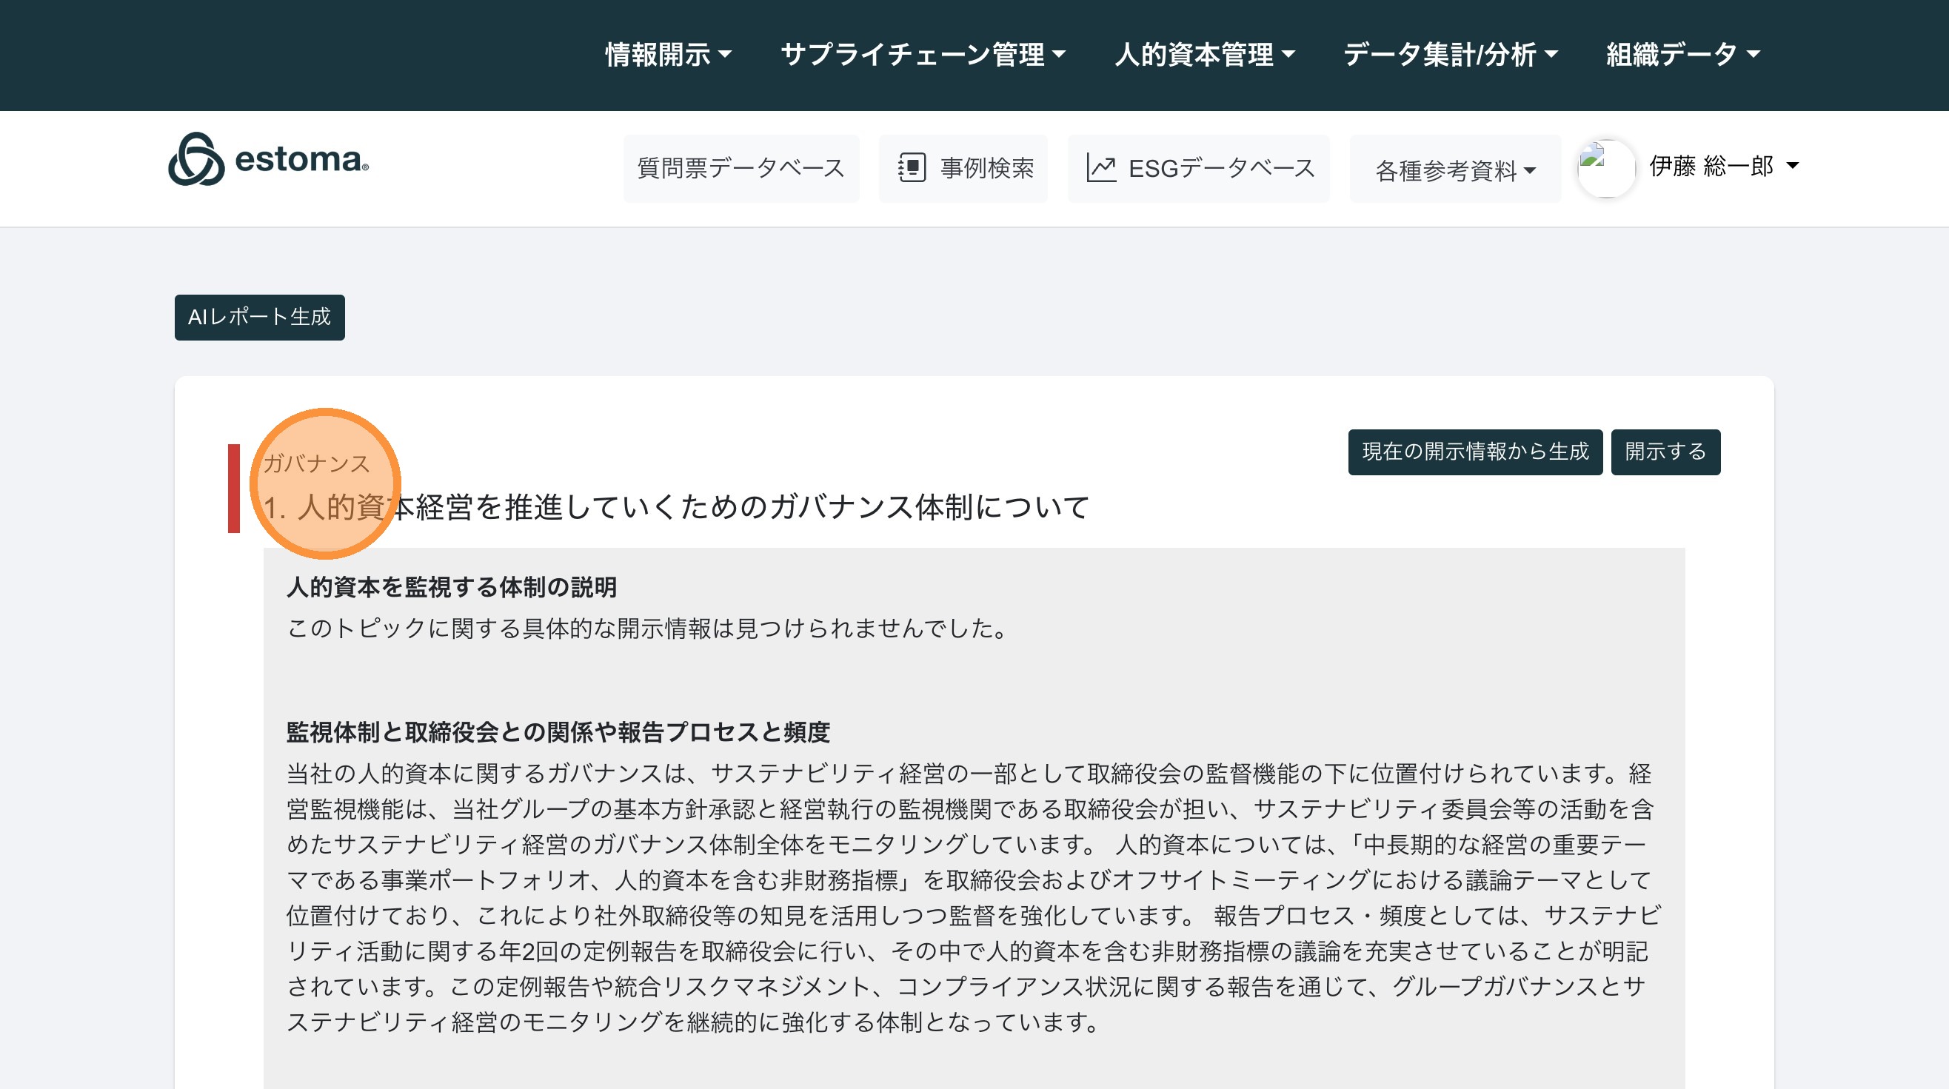The image size is (1949, 1089).
Task: Click 現在の開示情報から生成 button
Action: [1474, 452]
